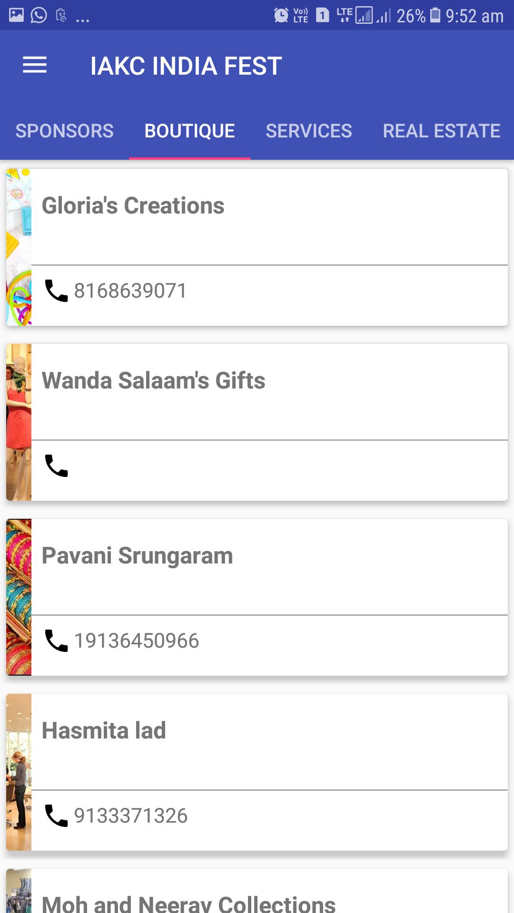Image resolution: width=514 pixels, height=913 pixels.
Task: Call number 8168639071
Action: (130, 291)
